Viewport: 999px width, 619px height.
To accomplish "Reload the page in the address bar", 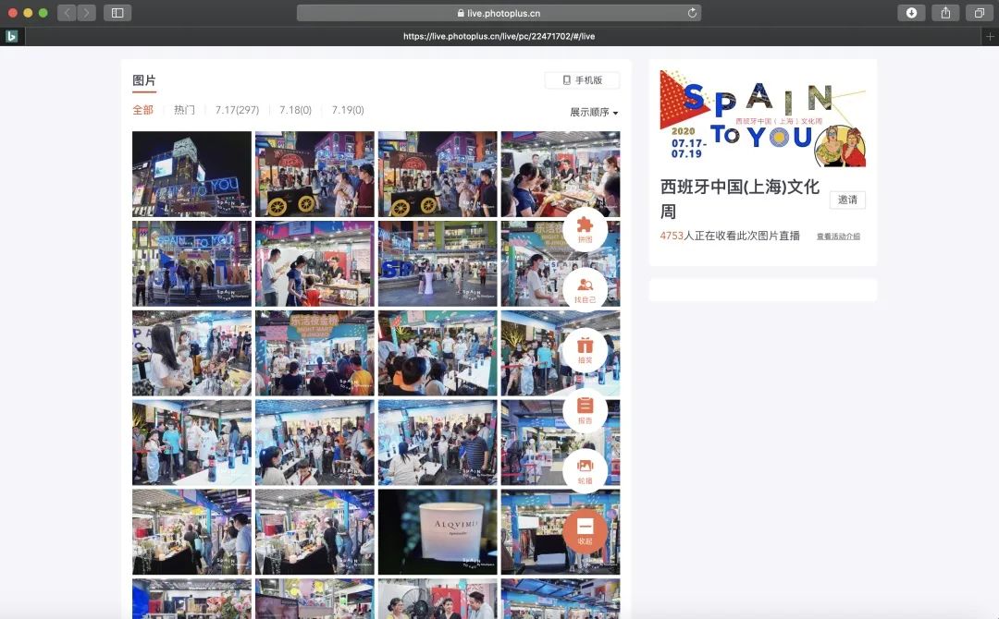I will point(691,13).
